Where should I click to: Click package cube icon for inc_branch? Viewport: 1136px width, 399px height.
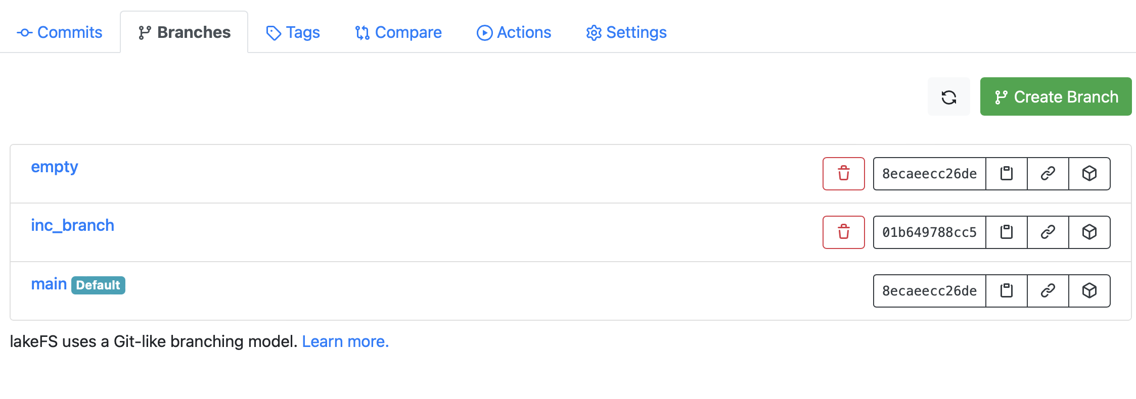pyautogui.click(x=1089, y=232)
